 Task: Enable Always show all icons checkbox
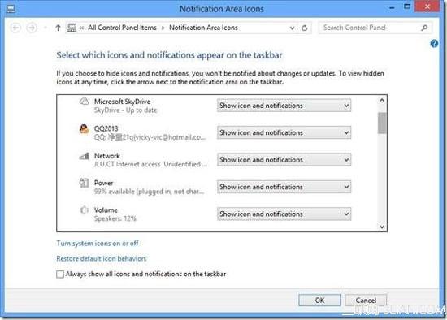point(60,275)
